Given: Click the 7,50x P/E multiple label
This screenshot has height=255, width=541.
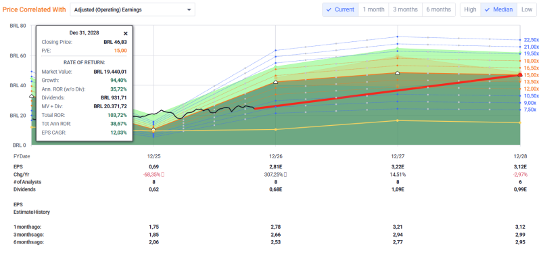Looking at the screenshot, I should (530, 110).
